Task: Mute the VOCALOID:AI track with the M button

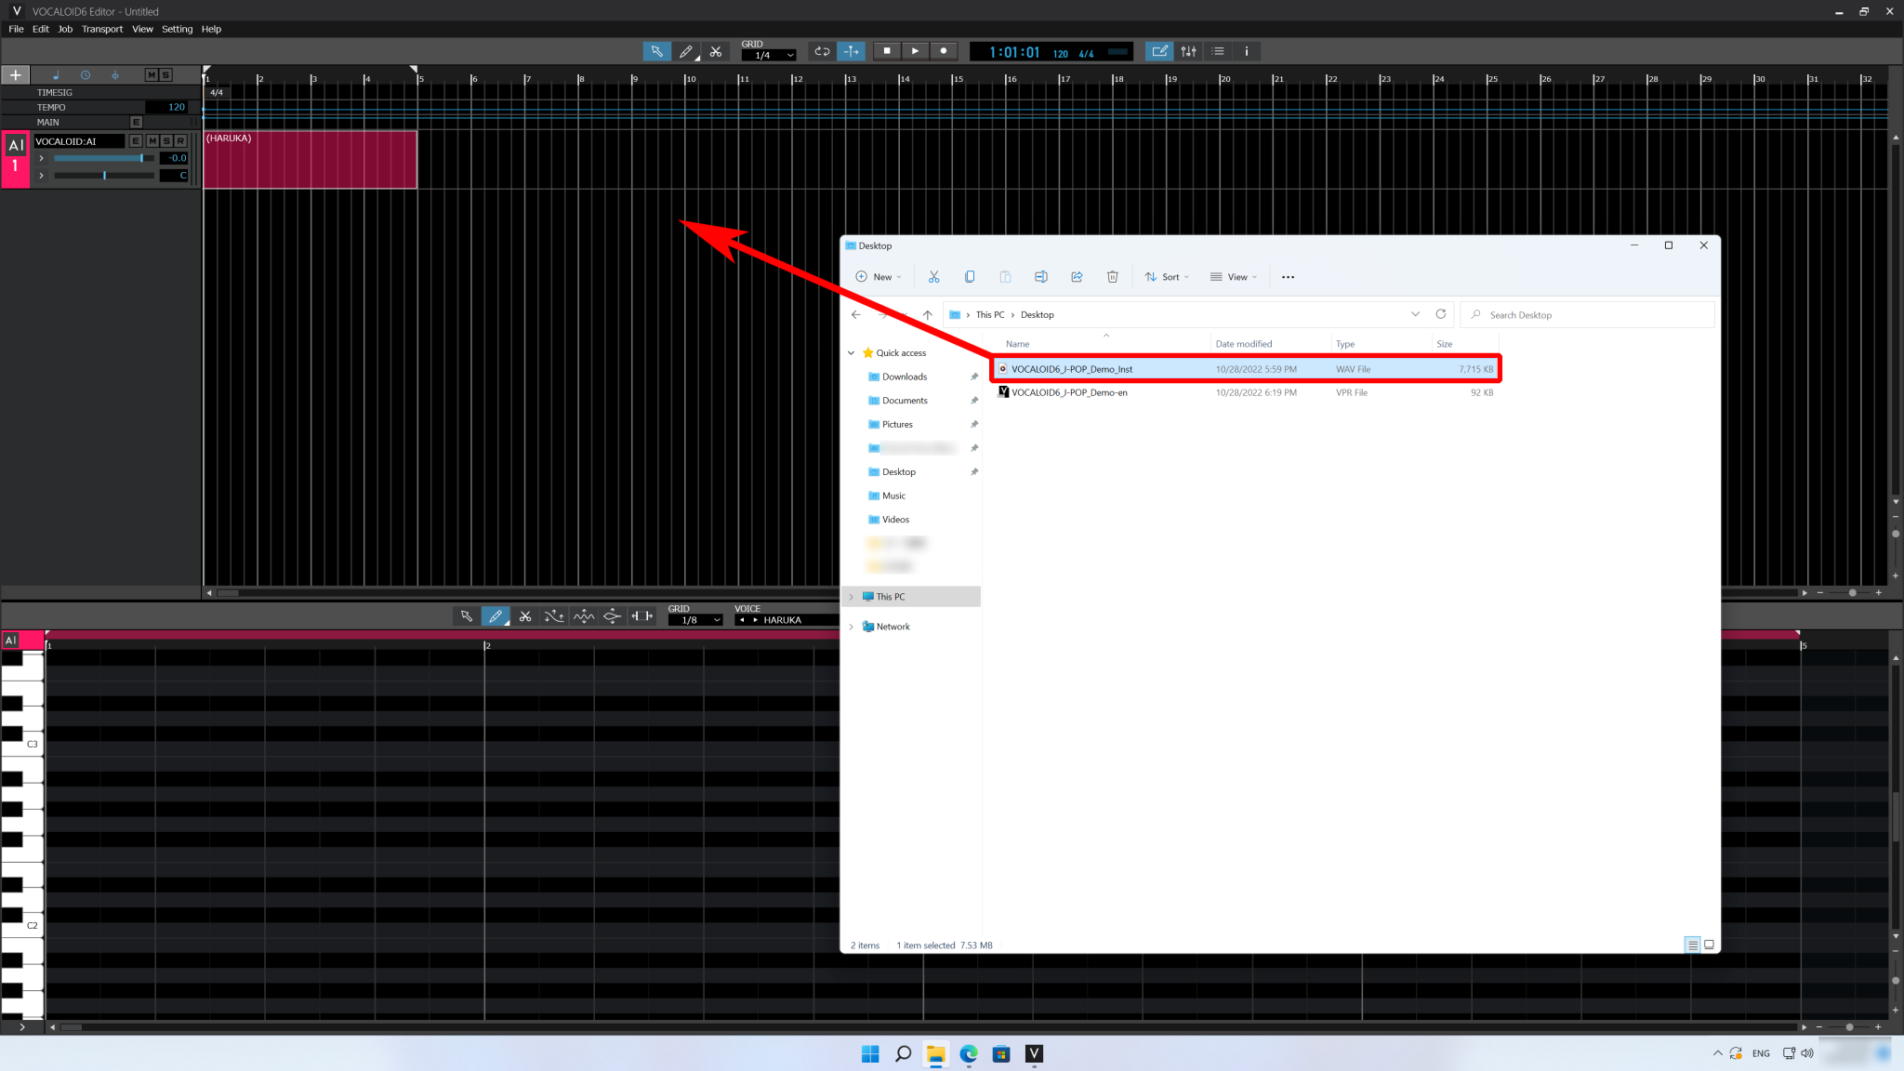Action: [152, 141]
